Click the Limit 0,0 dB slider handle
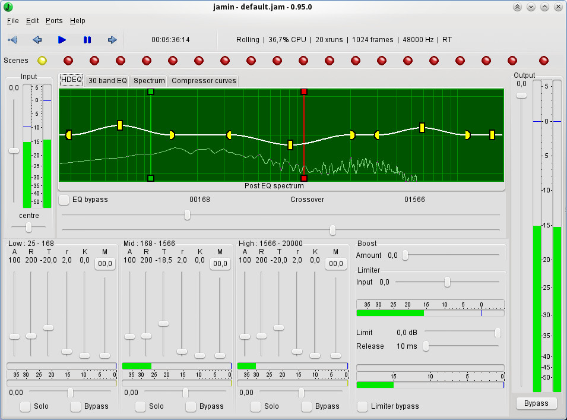Viewport: 567px width, 420px height. 498,333
